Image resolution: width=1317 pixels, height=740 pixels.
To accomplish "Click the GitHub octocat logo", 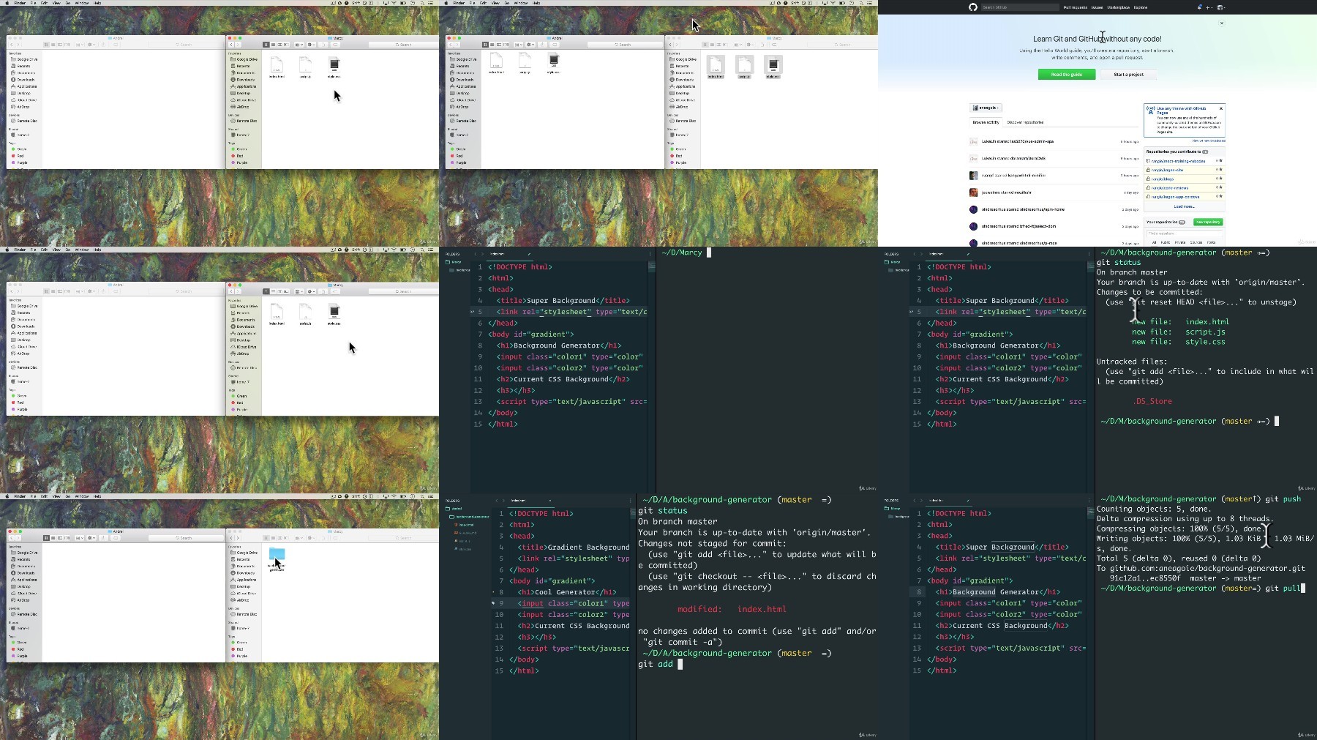I will tap(972, 7).
